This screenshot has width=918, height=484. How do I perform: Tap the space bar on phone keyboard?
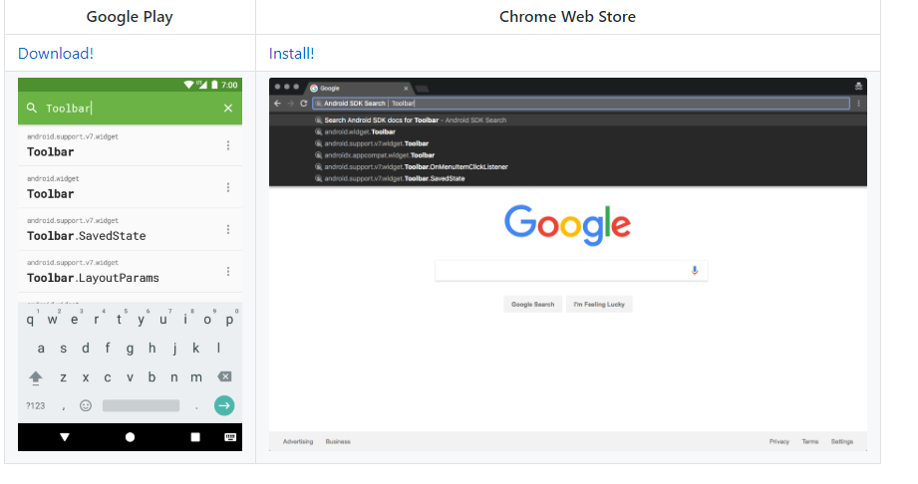142,405
